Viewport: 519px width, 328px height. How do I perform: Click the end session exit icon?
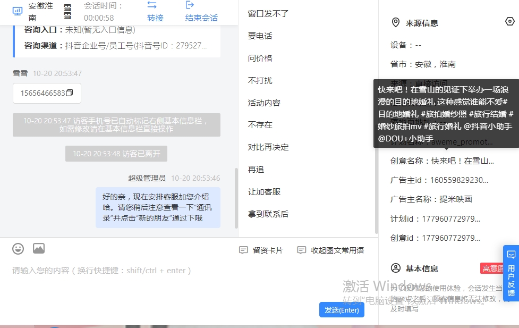[x=190, y=5]
